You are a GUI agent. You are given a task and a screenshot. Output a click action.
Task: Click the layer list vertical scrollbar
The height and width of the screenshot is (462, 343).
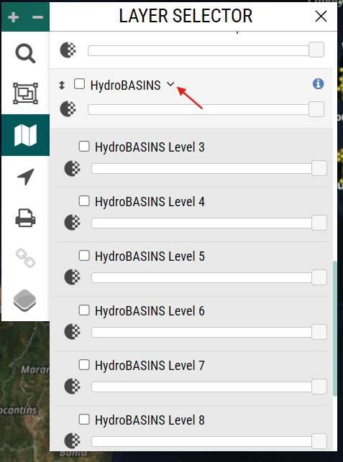(x=335, y=328)
